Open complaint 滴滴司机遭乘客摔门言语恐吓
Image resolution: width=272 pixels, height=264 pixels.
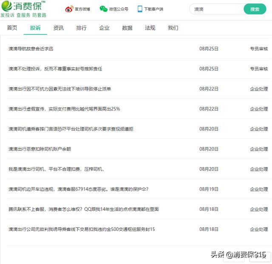click(x=71, y=129)
